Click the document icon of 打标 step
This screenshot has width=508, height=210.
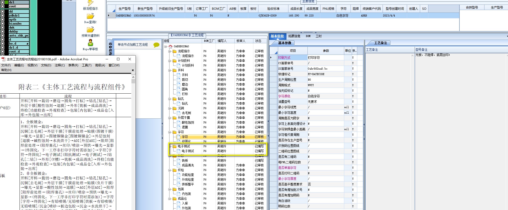179,94
